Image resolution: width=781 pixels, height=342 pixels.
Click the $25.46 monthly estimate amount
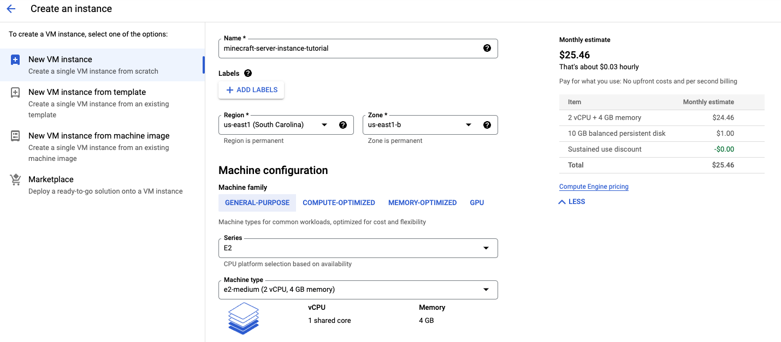pos(575,55)
